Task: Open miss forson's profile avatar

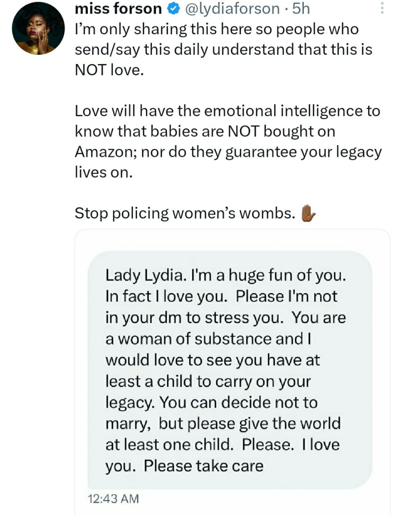Action: [38, 29]
